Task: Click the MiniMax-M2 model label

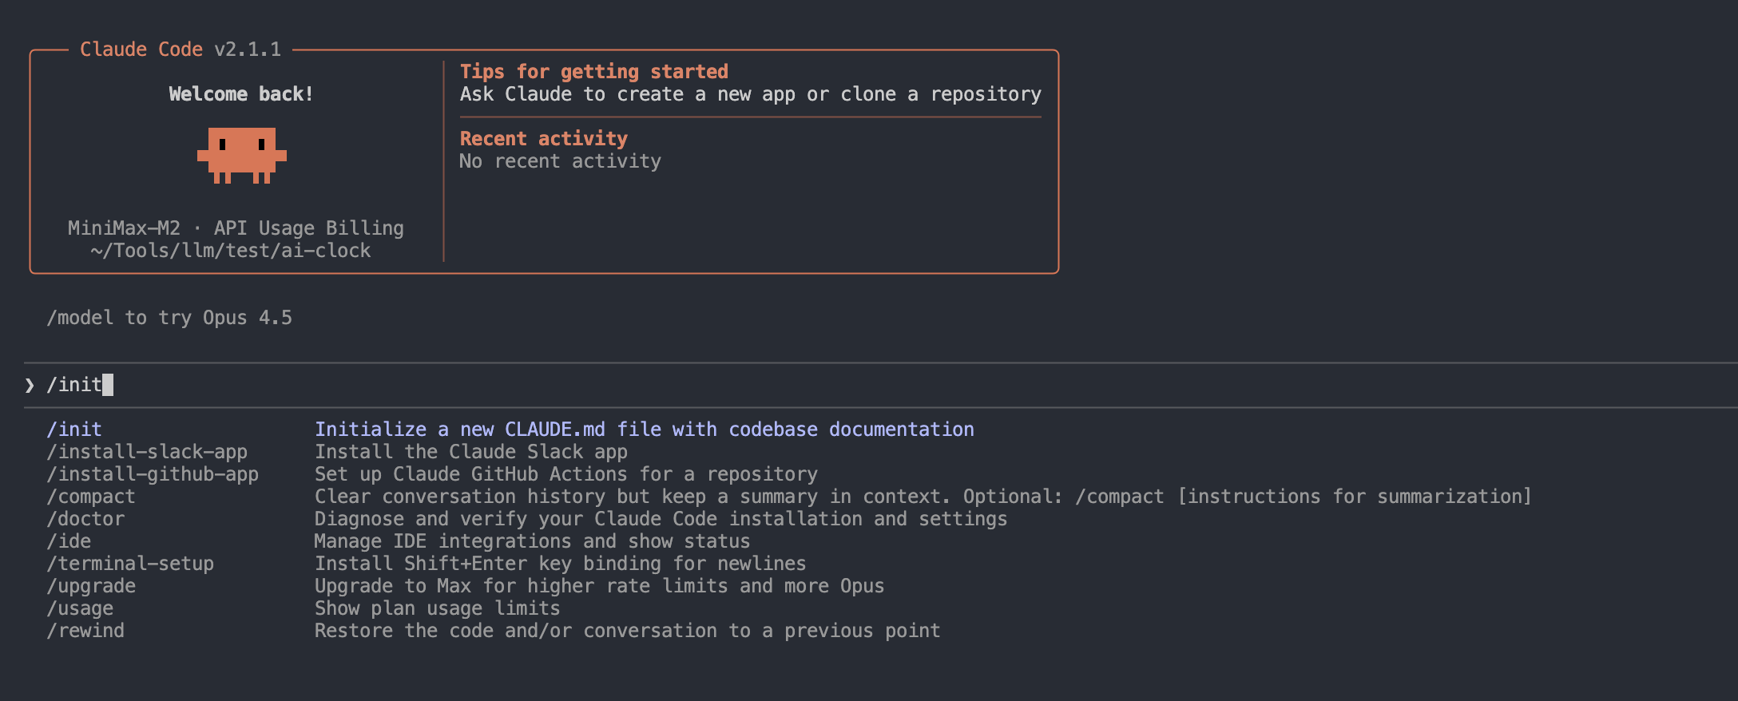Action: [124, 228]
